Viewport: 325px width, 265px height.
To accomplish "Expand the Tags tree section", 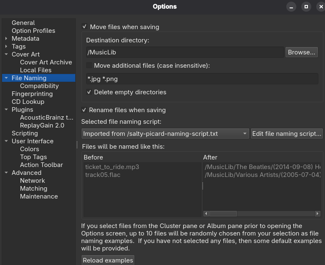I will [x=7, y=47].
